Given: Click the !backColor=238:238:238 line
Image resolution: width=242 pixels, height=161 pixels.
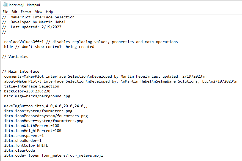Looking at the screenshot, I should [26, 91].
